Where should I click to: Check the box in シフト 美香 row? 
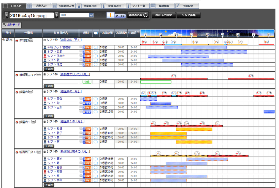pyautogui.click(x=81, y=99)
